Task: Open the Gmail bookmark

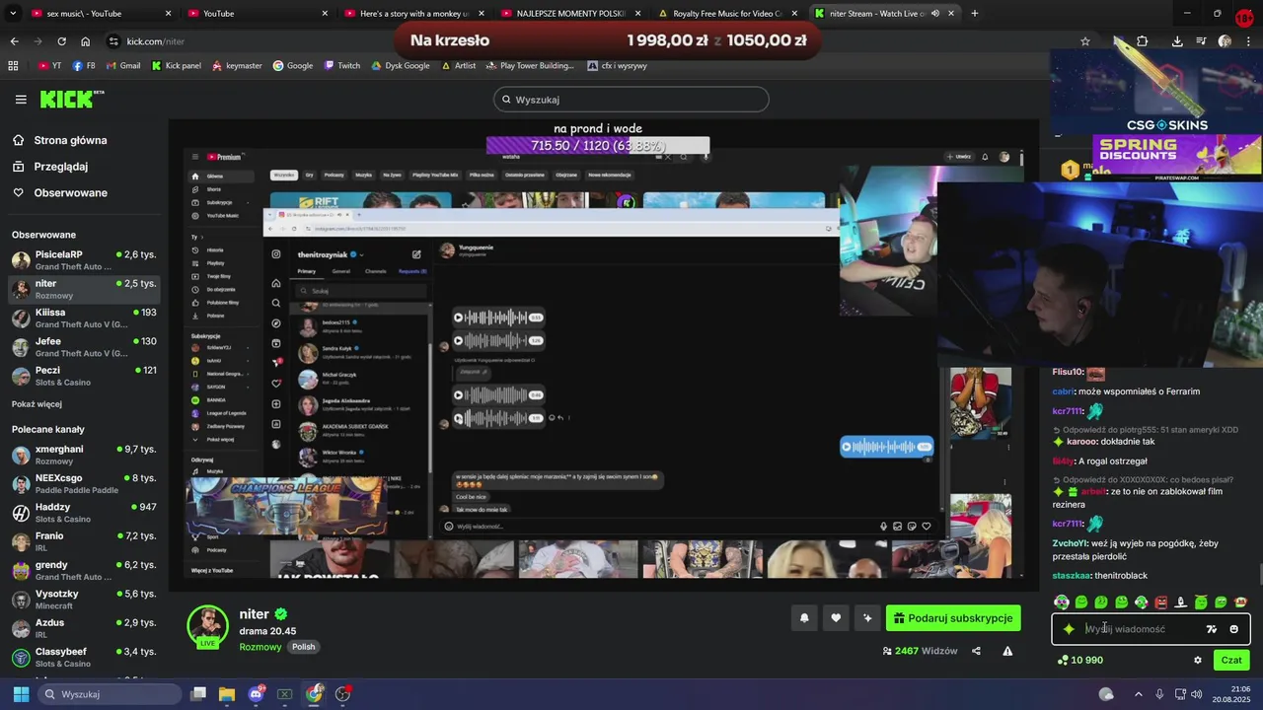Action: click(122, 66)
